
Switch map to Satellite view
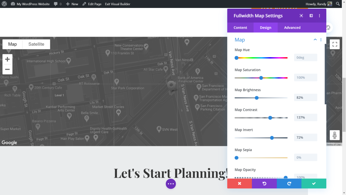(x=36, y=44)
